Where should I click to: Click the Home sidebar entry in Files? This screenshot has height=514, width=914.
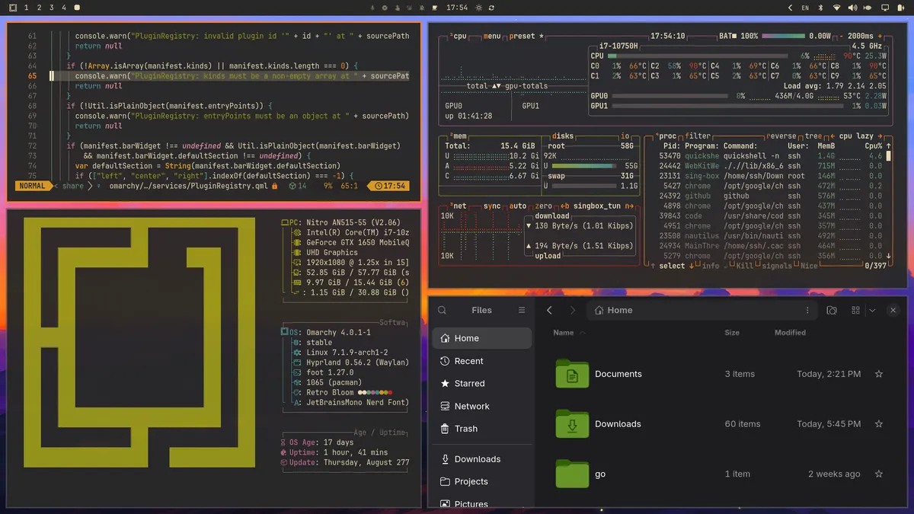[x=481, y=338]
